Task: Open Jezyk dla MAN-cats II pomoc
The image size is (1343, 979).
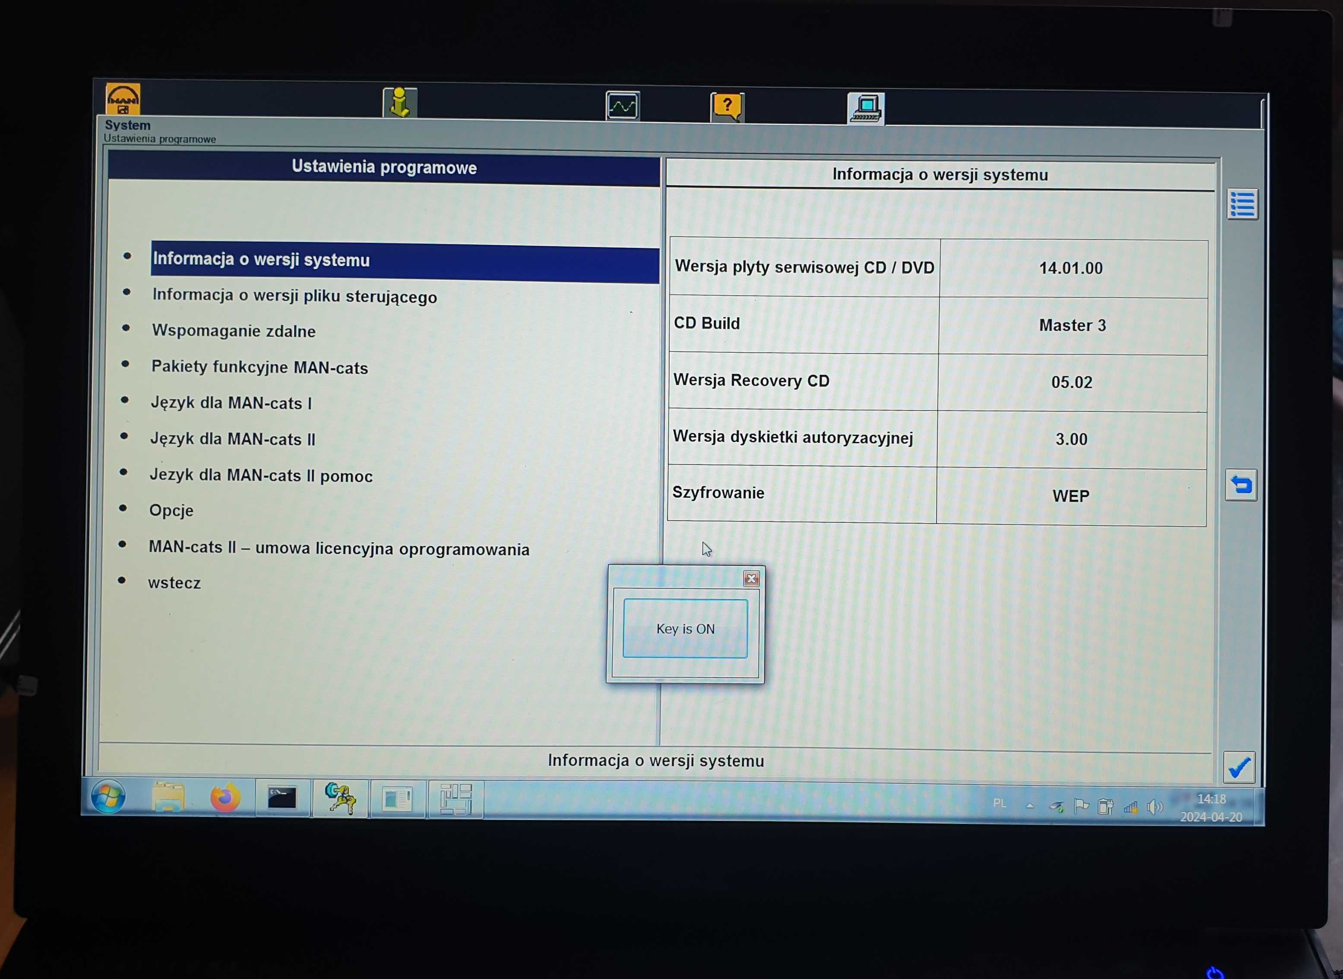Action: pyautogui.click(x=261, y=475)
